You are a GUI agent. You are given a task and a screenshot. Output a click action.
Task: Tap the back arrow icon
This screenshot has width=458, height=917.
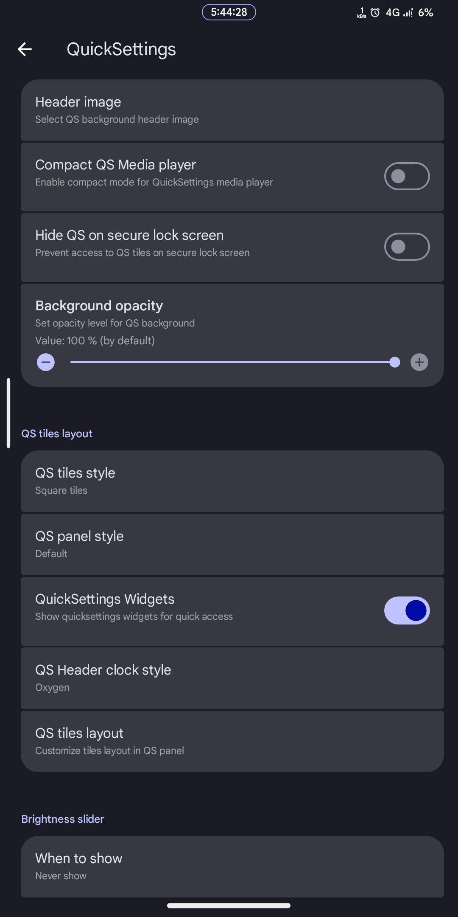coord(25,49)
